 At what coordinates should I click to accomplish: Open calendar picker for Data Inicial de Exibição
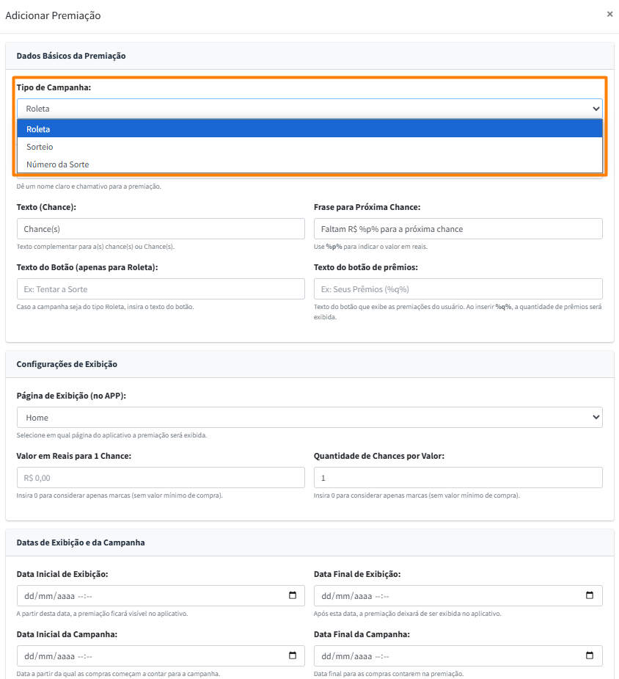coord(293,595)
